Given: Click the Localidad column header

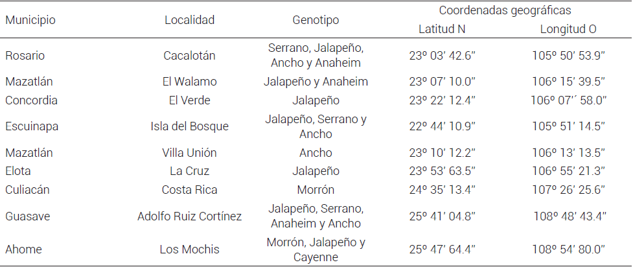Looking at the screenshot, I should point(189,19).
